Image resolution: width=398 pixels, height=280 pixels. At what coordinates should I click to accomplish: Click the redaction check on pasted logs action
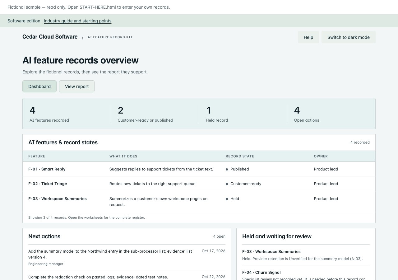tap(98, 277)
